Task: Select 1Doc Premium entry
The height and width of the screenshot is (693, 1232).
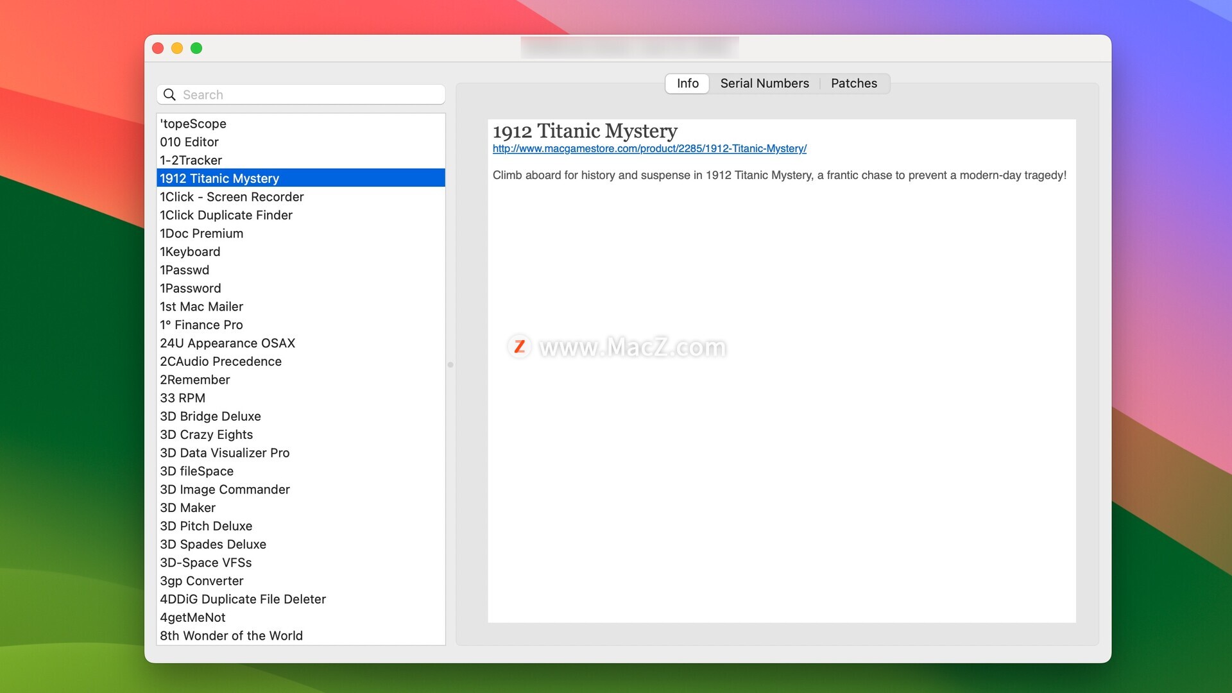Action: coord(300,234)
